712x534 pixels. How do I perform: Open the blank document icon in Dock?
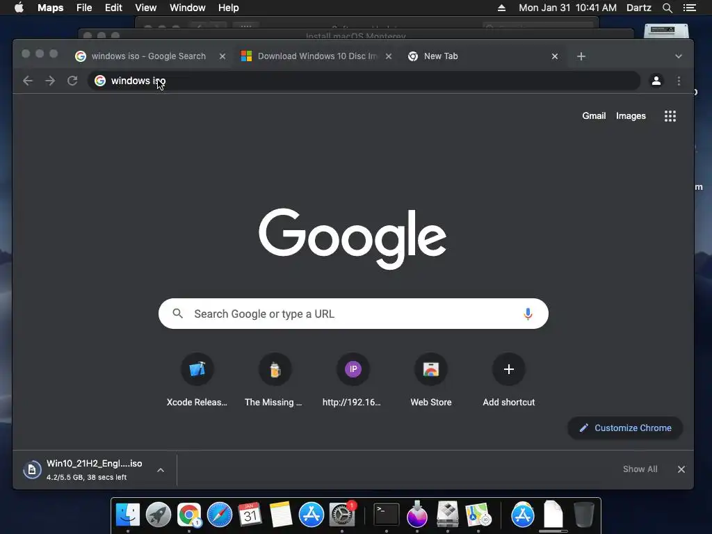click(x=553, y=515)
